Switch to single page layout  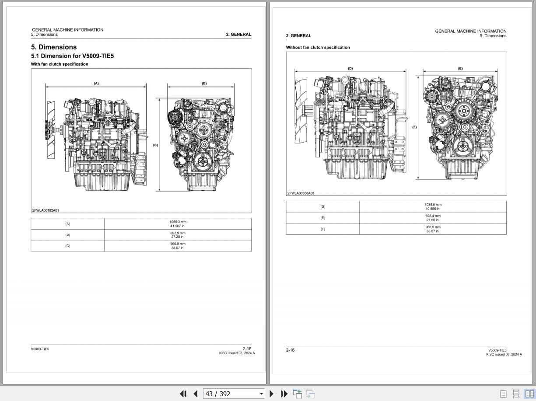pos(503,393)
